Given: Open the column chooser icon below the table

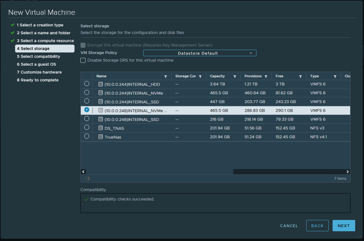Looking at the screenshot, I should tap(87, 178).
